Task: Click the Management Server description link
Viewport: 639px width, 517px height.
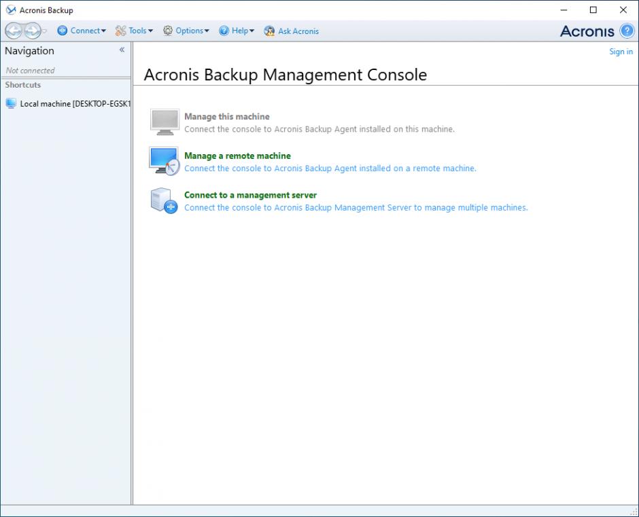Action: point(356,208)
